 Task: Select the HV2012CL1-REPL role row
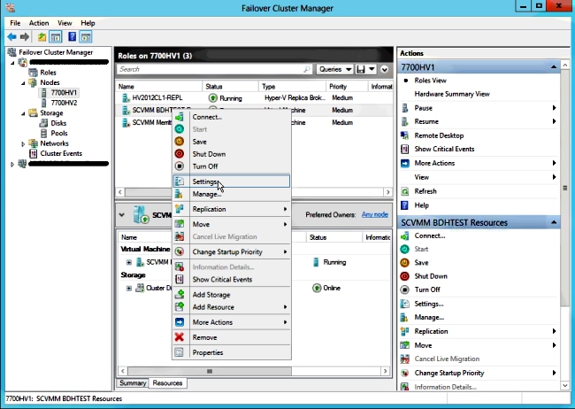(253, 97)
